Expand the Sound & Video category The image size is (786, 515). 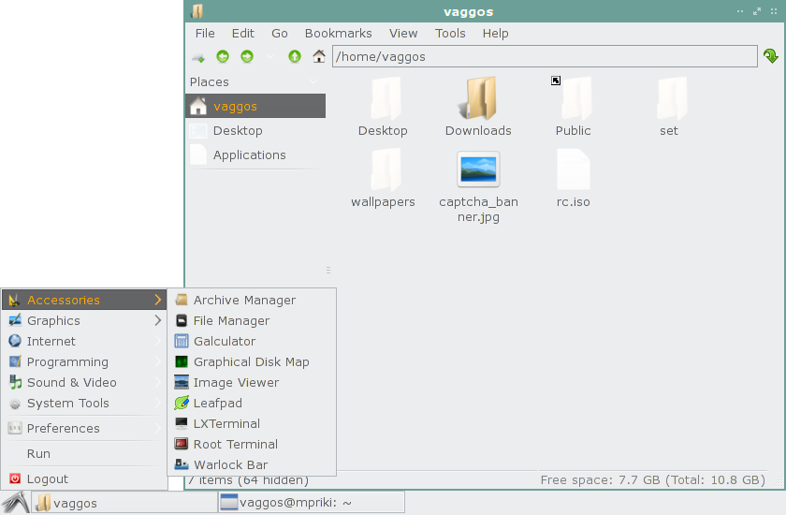pyautogui.click(x=84, y=382)
